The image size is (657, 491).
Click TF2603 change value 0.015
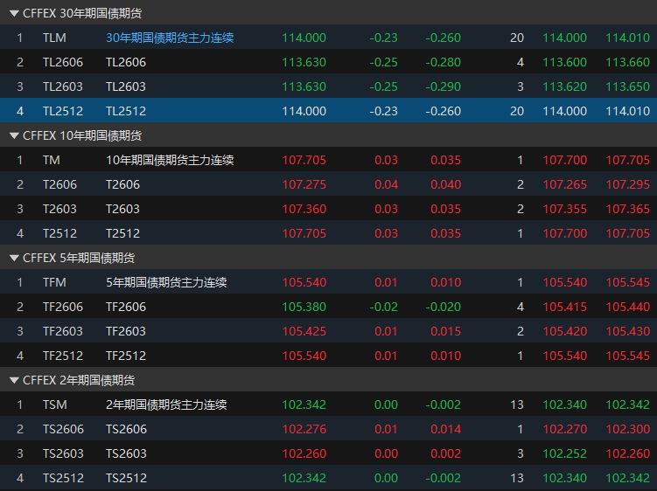(x=445, y=331)
